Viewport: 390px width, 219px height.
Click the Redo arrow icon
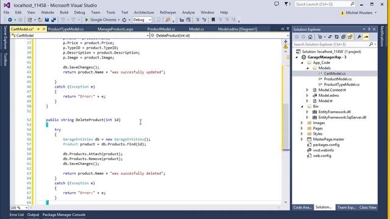[74, 19]
